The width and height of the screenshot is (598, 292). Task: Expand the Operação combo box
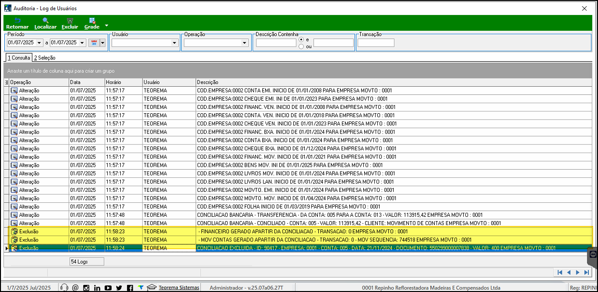[x=244, y=43]
